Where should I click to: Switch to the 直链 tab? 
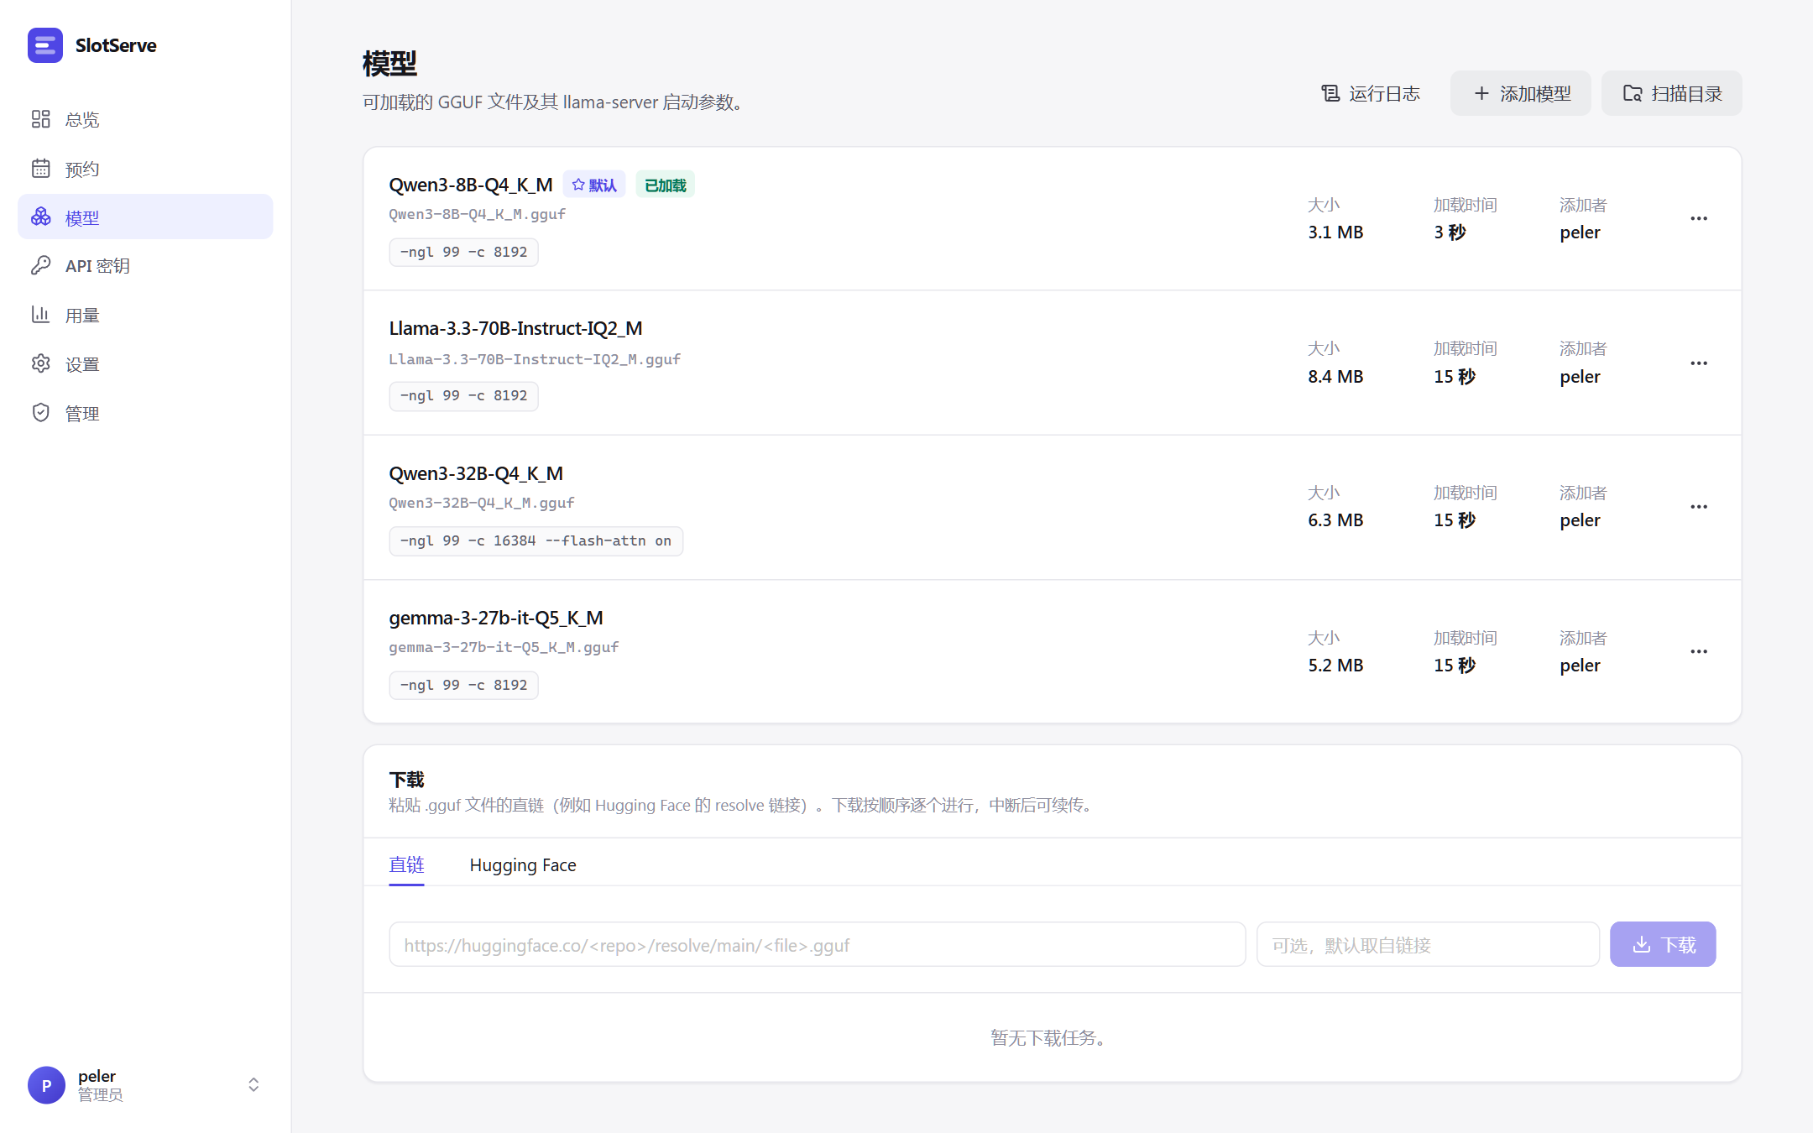click(x=406, y=864)
